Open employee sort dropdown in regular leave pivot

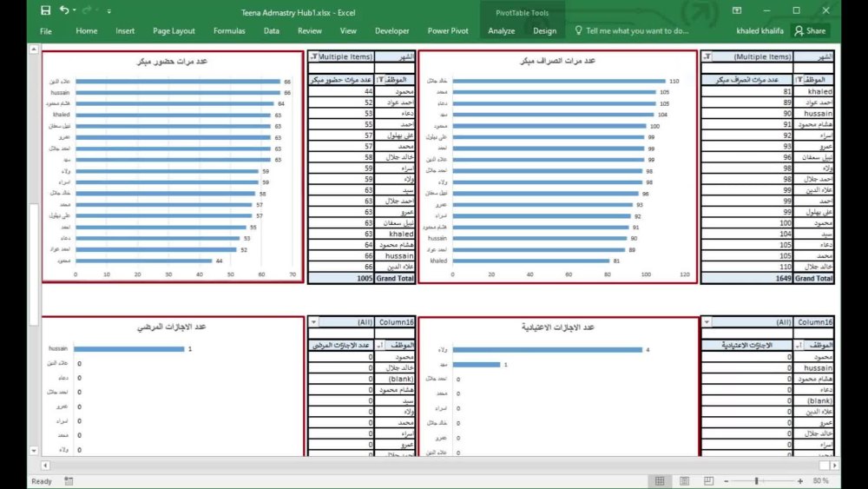click(799, 345)
